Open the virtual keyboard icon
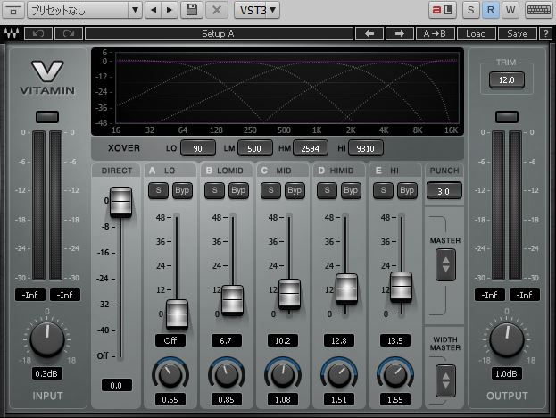 pos(538,10)
